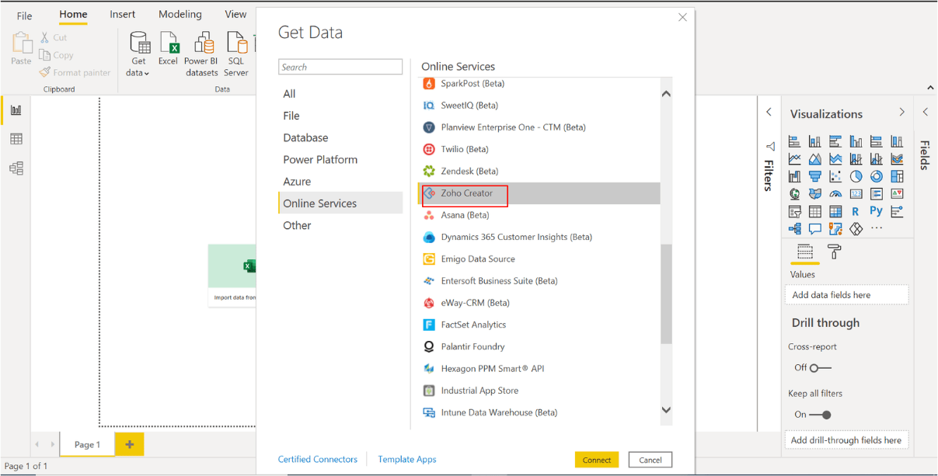938x476 pixels.
Task: Open Excel data import from the ribbon
Action: (x=168, y=52)
